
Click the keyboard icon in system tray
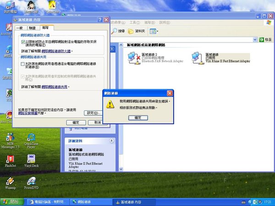point(243,202)
